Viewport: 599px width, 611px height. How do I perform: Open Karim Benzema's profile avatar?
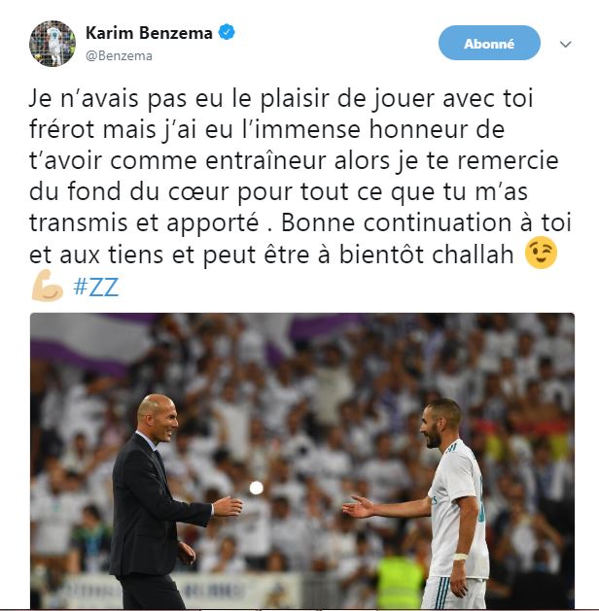click(53, 44)
